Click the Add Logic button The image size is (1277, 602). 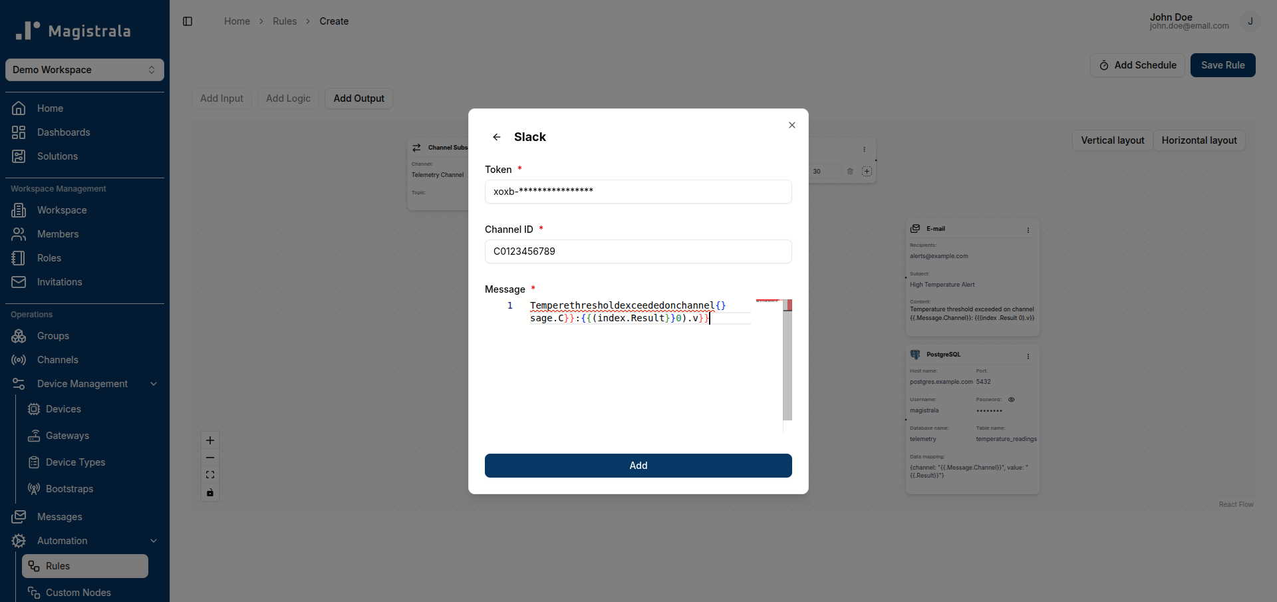point(289,98)
